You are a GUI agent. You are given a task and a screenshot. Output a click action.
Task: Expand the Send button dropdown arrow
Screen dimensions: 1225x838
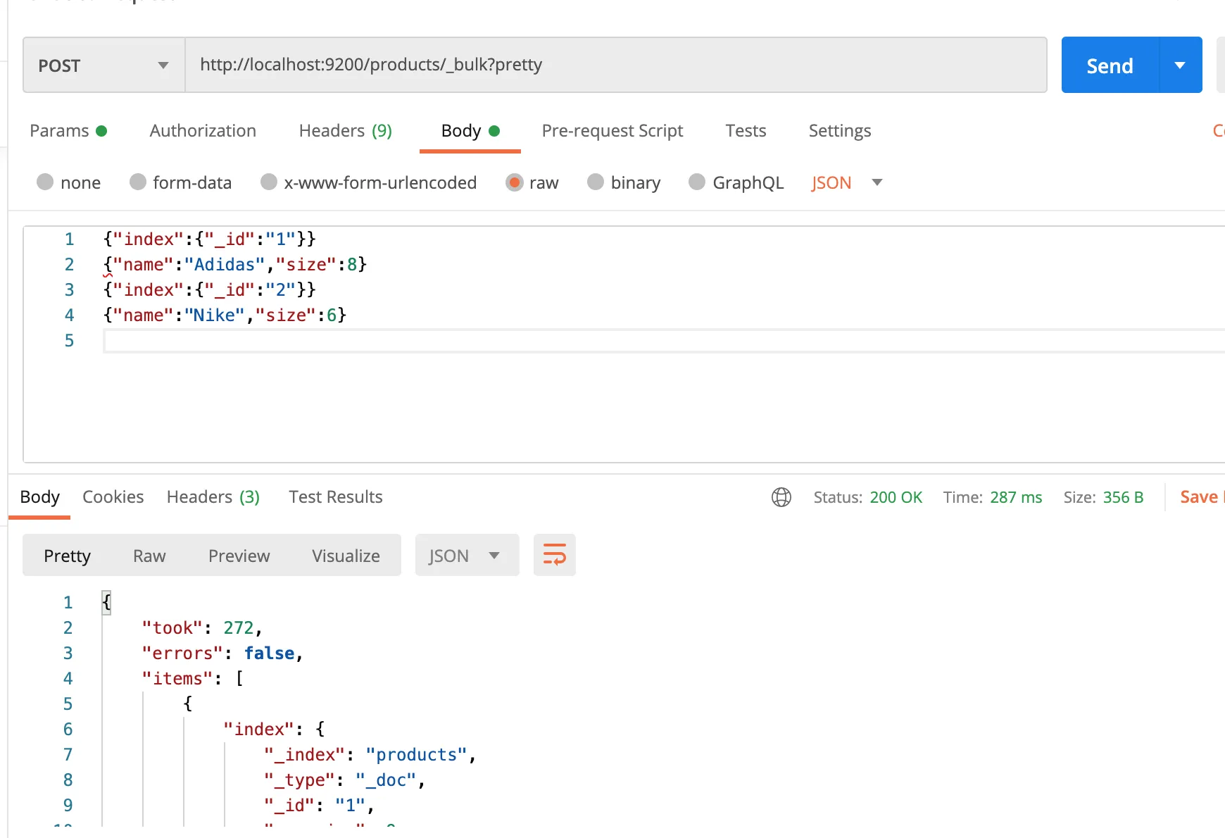tap(1180, 65)
